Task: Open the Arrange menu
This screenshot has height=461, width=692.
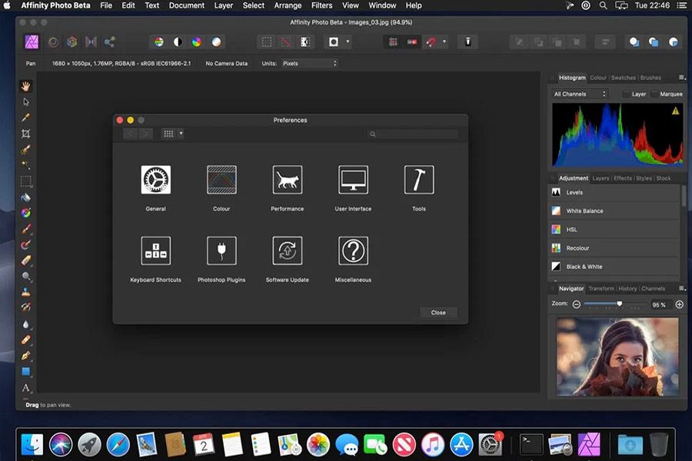Action: 288,5
